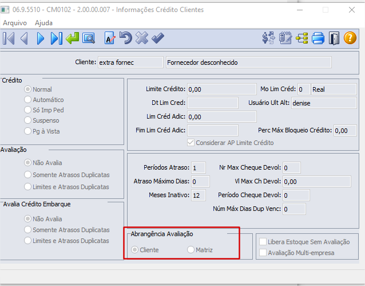Open the dollar currency exchange icon
365x286 pixels.
pyautogui.click(x=268, y=38)
